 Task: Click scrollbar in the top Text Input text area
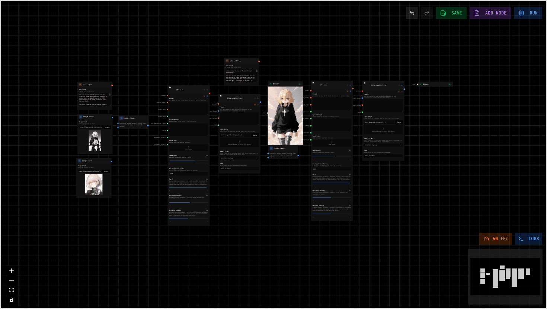(x=257, y=71)
